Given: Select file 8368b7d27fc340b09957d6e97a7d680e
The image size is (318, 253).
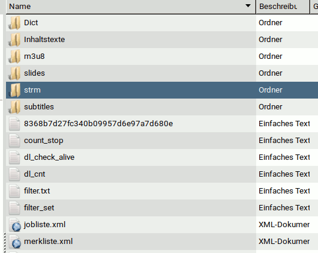Looking at the screenshot, I should (98, 124).
